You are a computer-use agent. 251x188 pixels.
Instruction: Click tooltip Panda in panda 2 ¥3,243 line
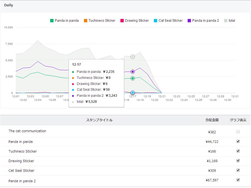[x=95, y=96]
